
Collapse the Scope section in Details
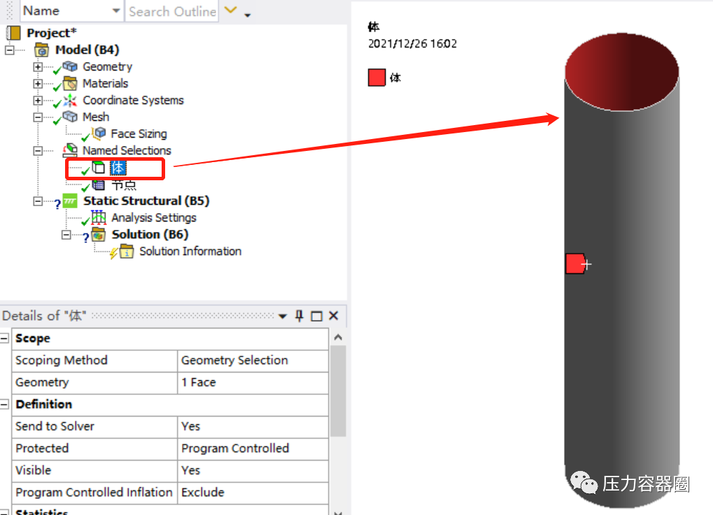4,338
